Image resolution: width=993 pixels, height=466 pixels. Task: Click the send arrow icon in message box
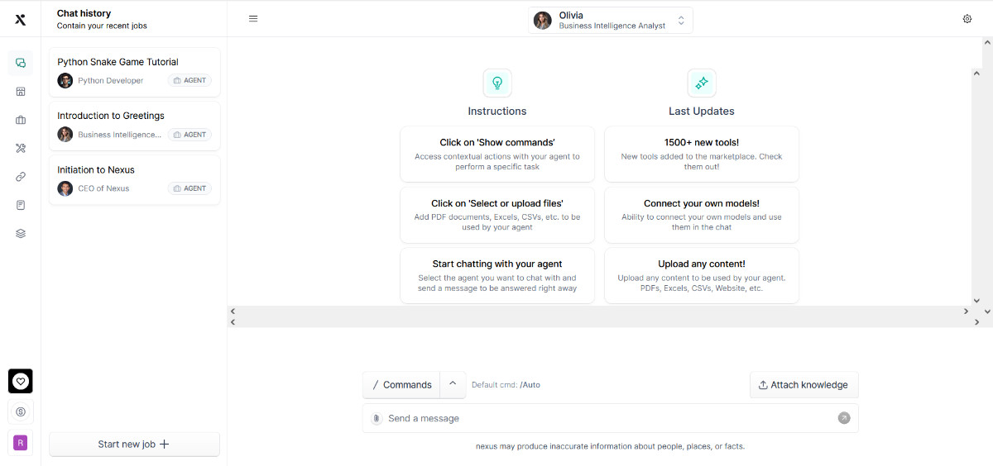click(844, 418)
